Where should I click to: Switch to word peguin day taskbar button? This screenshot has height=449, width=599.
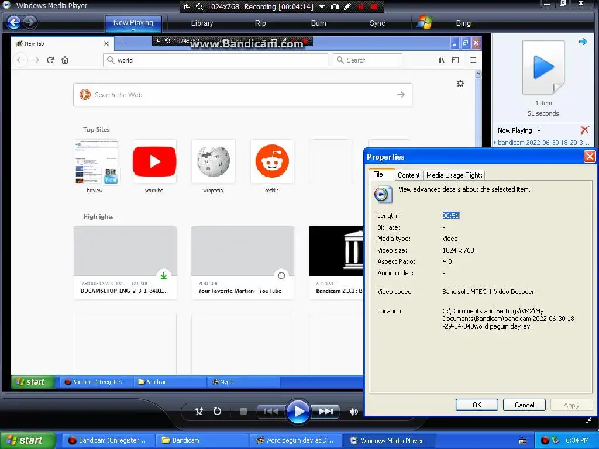pyautogui.click(x=295, y=440)
